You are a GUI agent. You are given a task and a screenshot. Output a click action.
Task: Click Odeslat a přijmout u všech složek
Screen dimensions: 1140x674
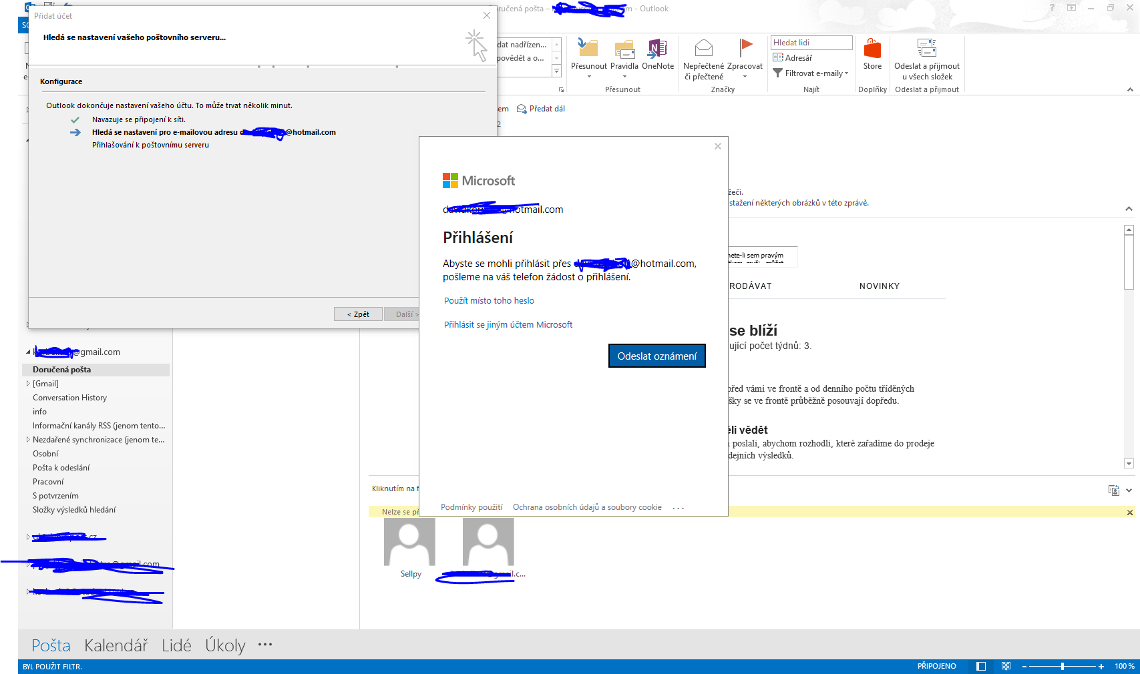[x=927, y=59]
